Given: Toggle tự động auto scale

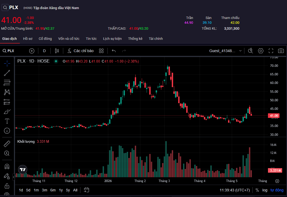Looking at the screenshot, I should pyautogui.click(x=277, y=190).
